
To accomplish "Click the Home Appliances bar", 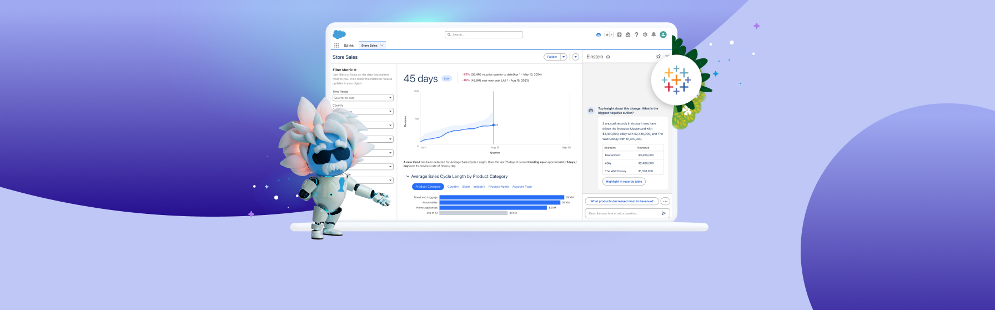I will [493, 208].
